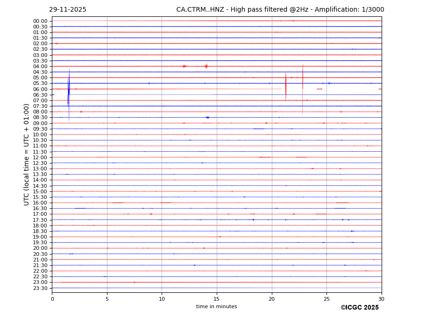Select the 12:00 time row label

40,157
